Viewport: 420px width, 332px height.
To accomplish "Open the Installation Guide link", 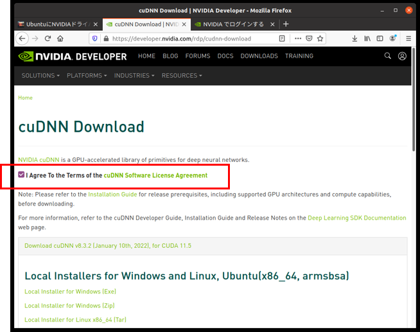I will (x=112, y=195).
